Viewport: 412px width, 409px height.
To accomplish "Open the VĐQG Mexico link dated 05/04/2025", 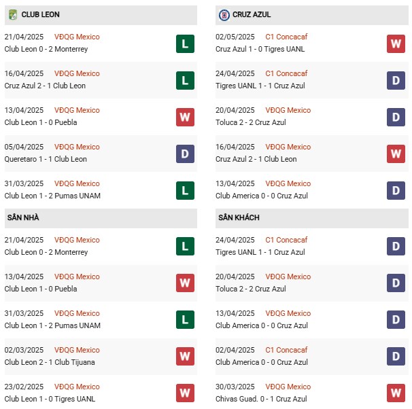I will (77, 147).
